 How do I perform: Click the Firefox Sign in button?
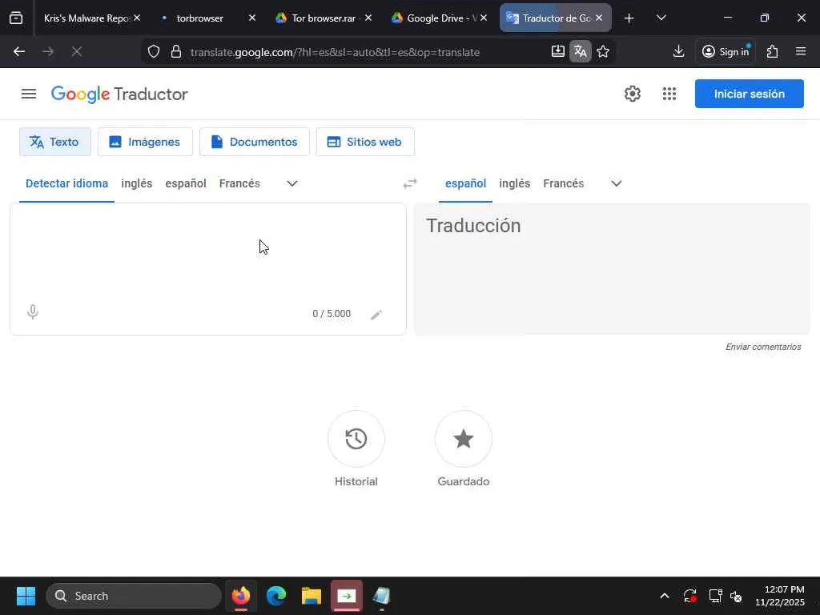pos(726,51)
